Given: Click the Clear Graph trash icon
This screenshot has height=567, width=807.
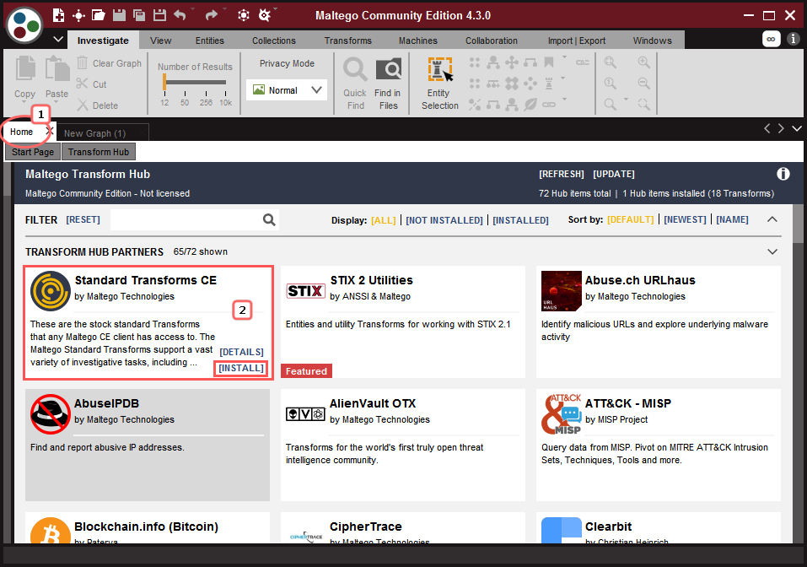Looking at the screenshot, I should 82,62.
